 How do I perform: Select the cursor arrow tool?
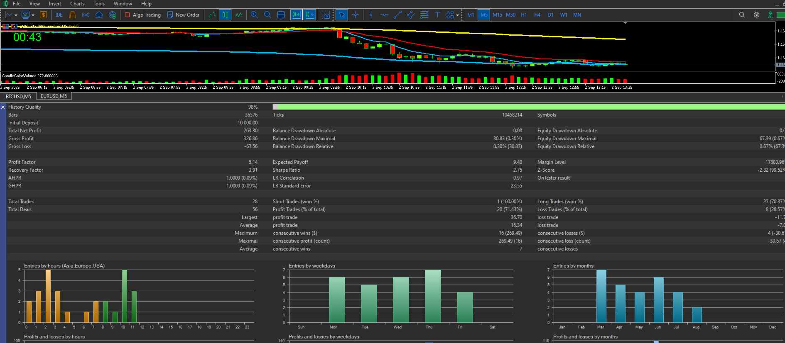tap(342, 15)
